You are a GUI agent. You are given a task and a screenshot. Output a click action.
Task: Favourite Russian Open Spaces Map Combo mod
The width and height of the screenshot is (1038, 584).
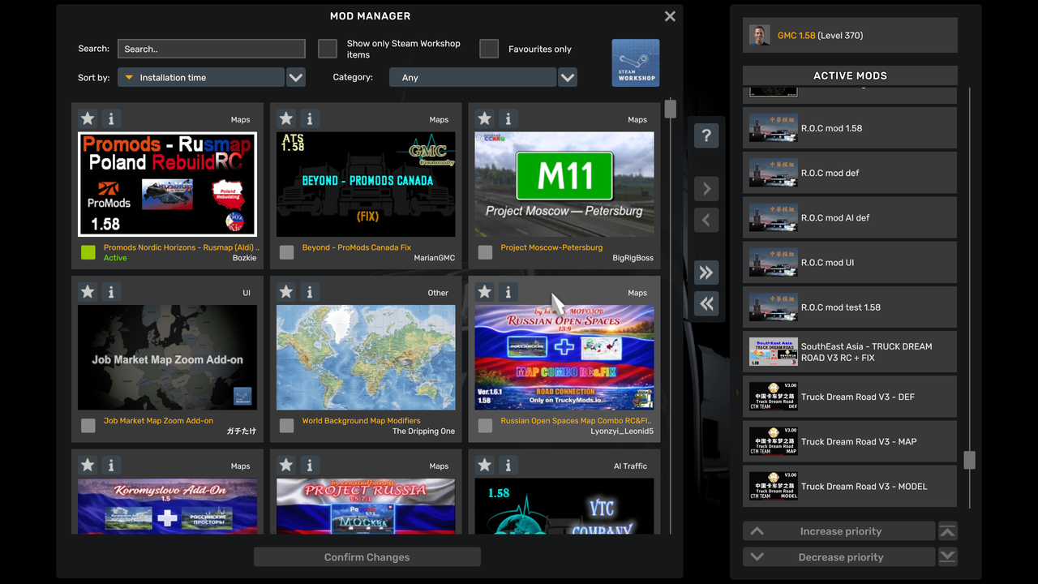click(x=485, y=292)
